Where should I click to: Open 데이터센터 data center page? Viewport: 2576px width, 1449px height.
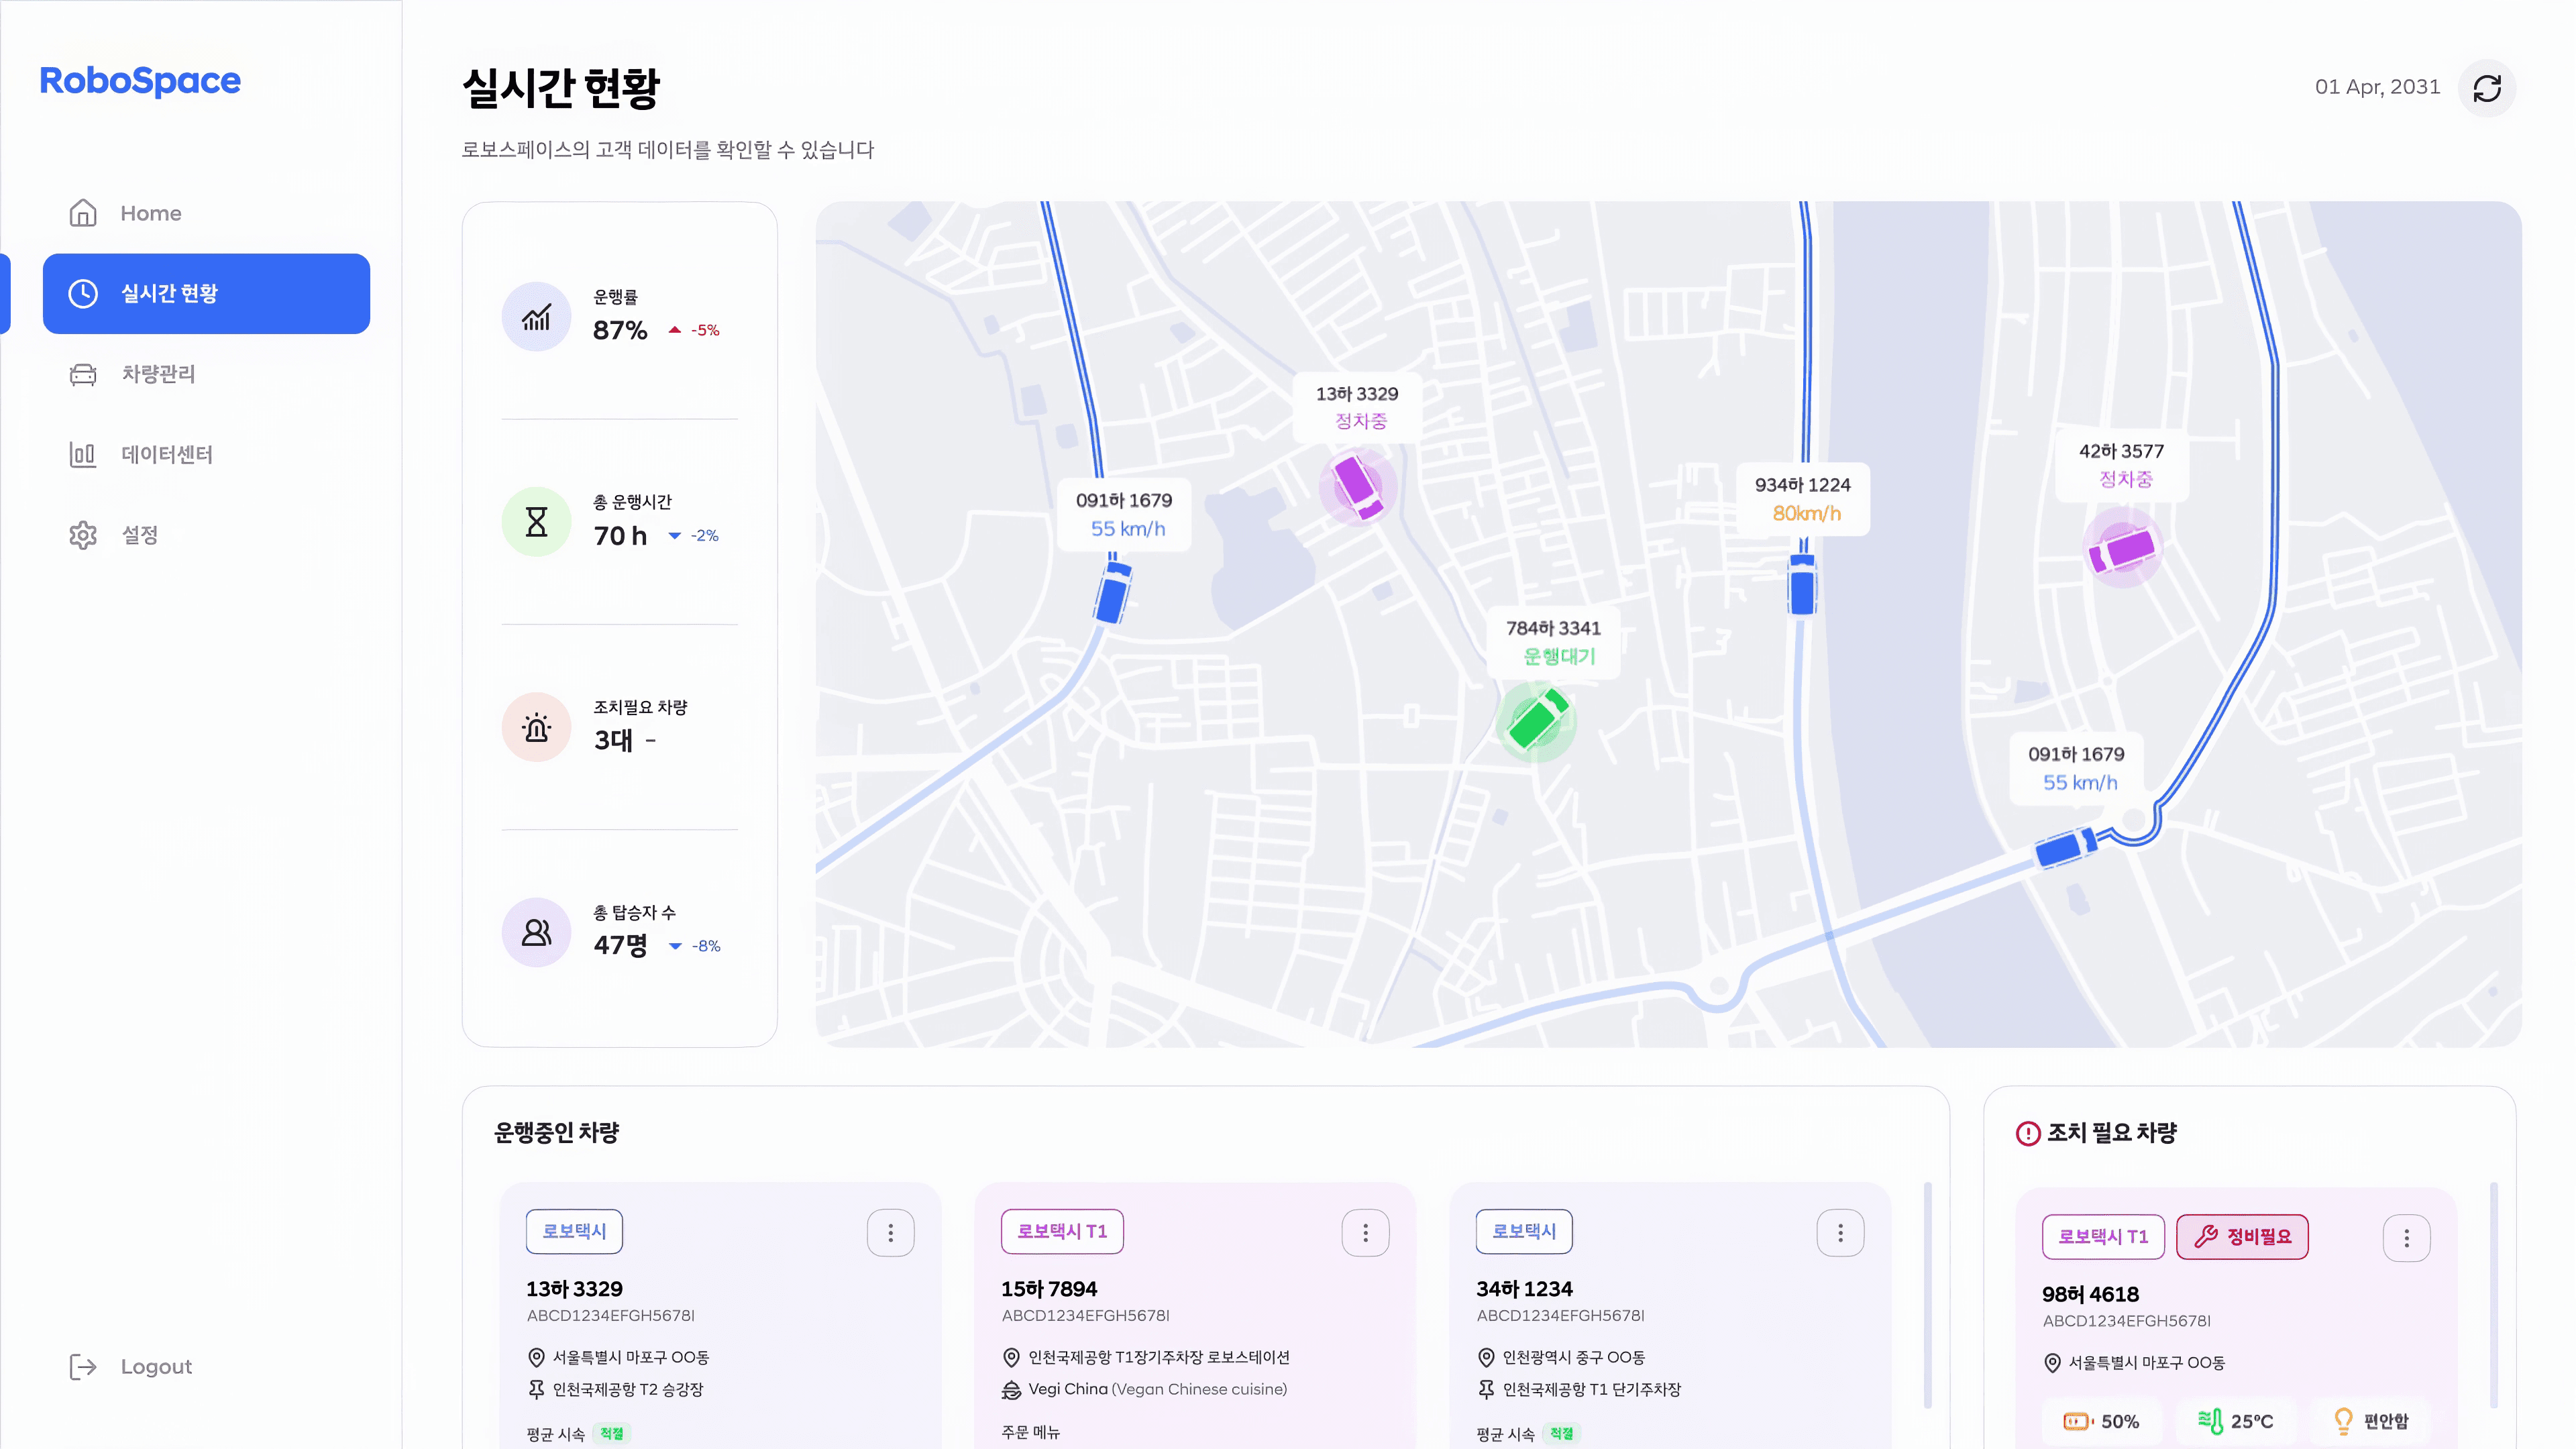pos(166,454)
